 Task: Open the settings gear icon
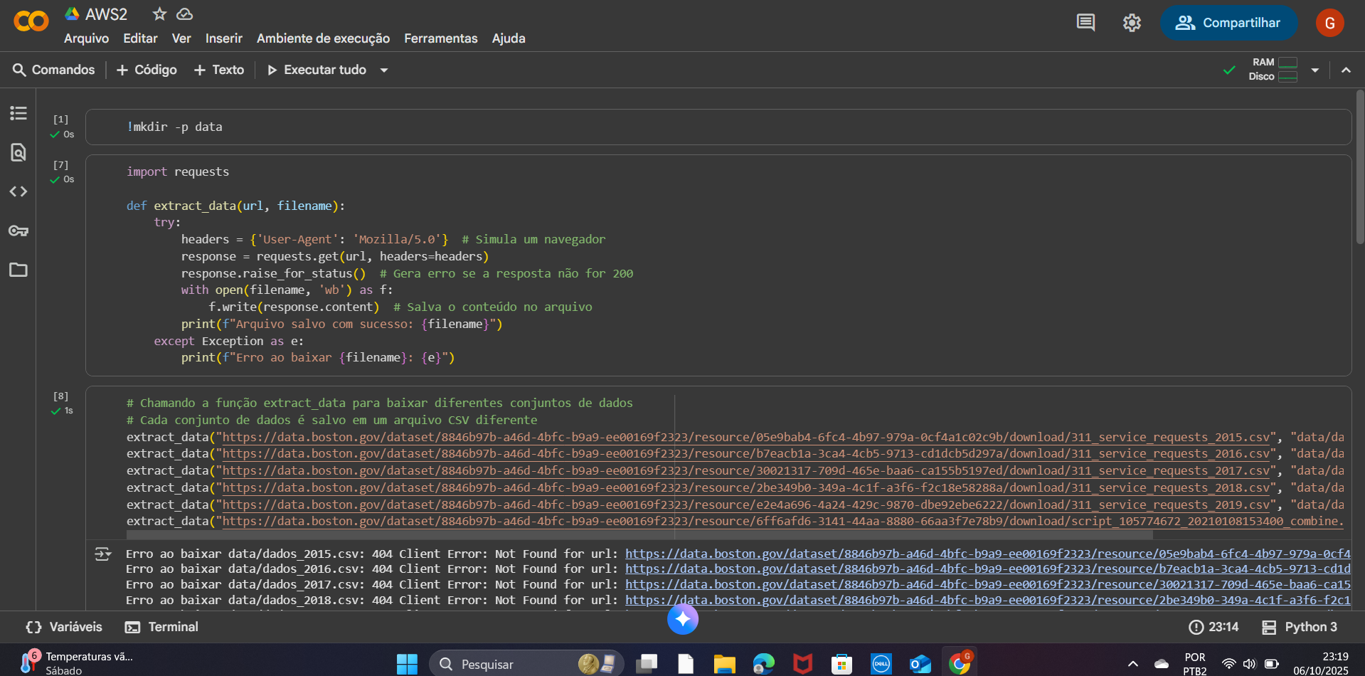click(x=1132, y=23)
